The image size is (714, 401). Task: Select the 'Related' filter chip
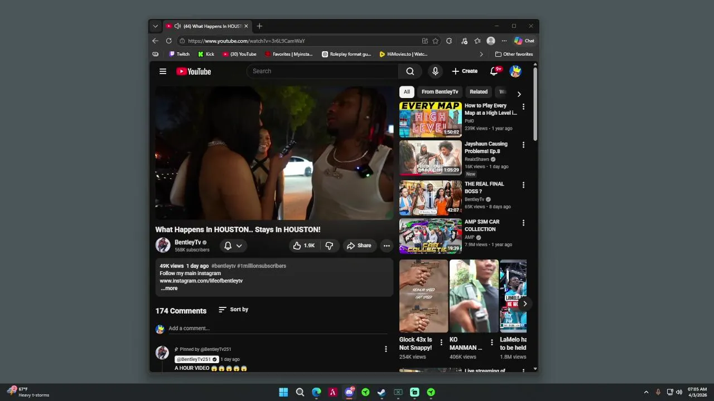479,92
